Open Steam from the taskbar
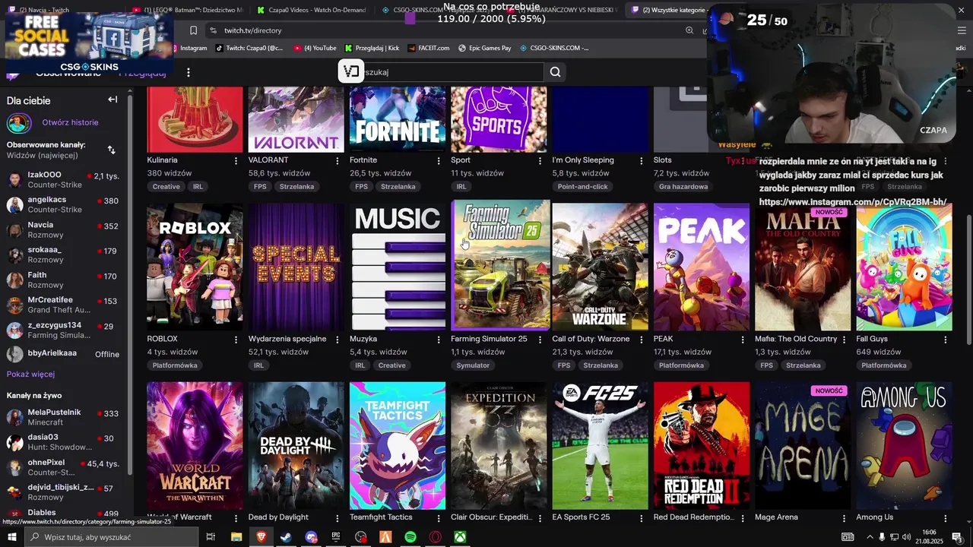 coord(286,537)
